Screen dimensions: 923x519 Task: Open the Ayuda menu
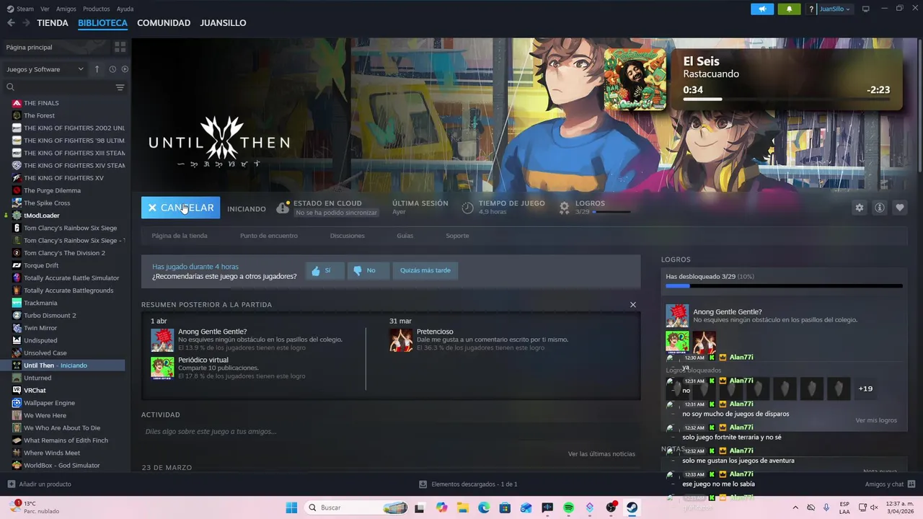[x=125, y=9]
